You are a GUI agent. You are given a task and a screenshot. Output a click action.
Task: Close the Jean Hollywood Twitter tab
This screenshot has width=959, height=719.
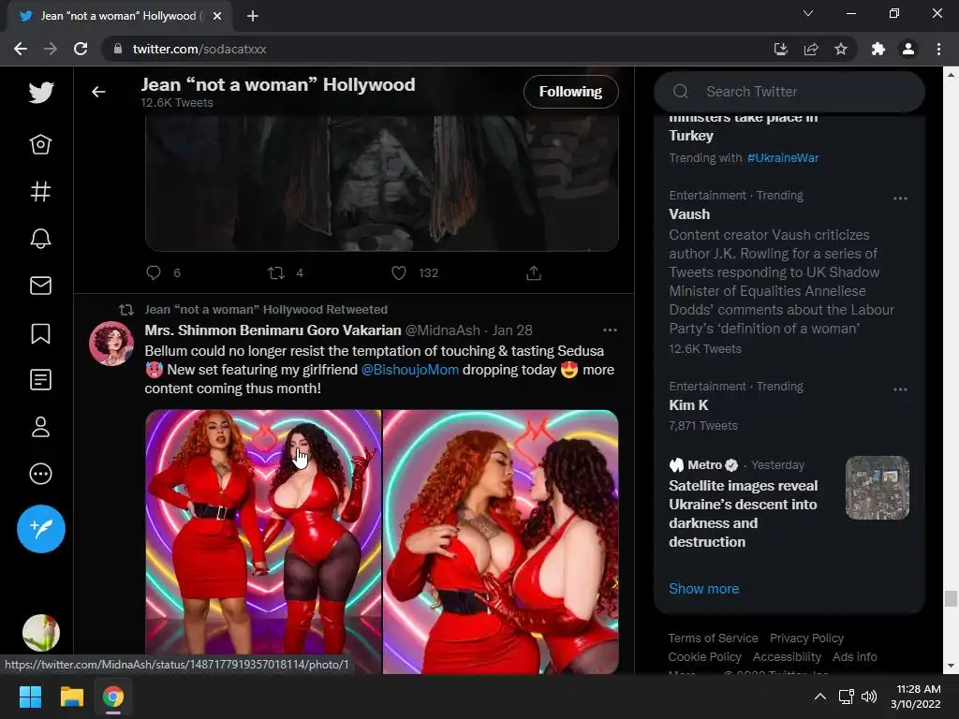click(217, 16)
